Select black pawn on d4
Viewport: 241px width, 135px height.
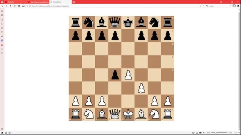(x=115, y=75)
